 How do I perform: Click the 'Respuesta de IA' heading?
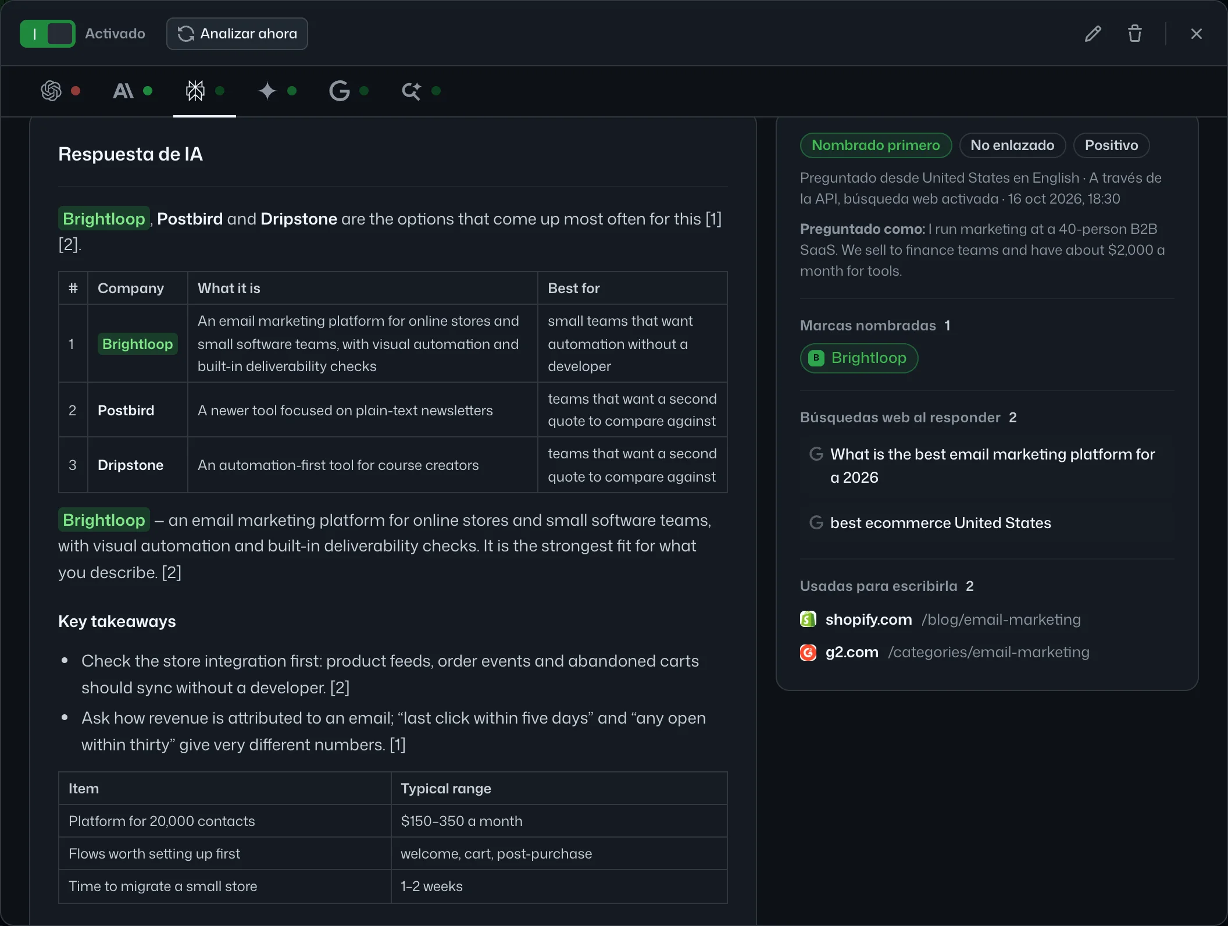(130, 154)
